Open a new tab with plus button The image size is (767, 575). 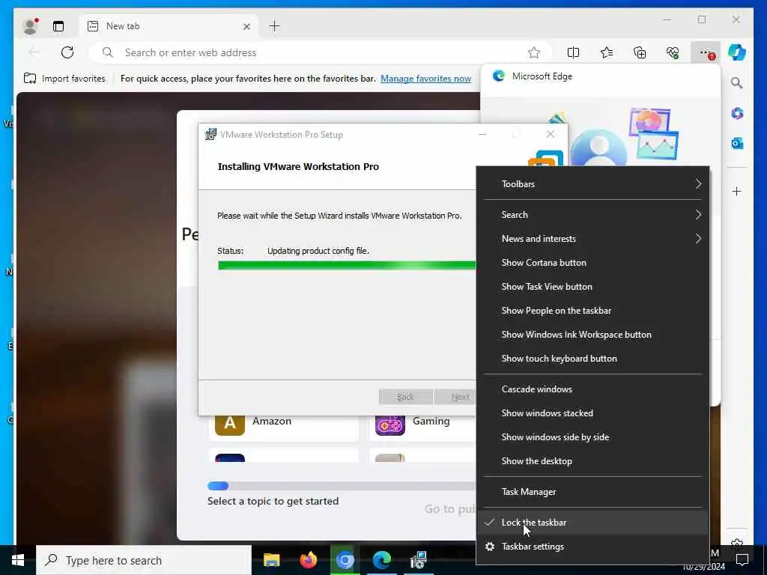274,26
